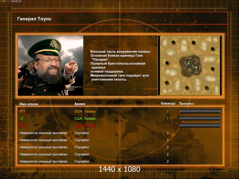Click the "Команда" column header
Screen dimensions: 239x179
tap(168, 104)
